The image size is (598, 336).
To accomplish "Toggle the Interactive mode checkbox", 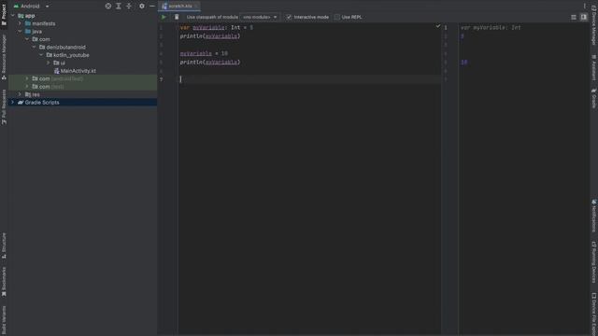I will (x=289, y=17).
